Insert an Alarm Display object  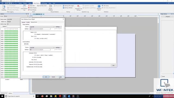pyautogui.click(x=32, y=8)
